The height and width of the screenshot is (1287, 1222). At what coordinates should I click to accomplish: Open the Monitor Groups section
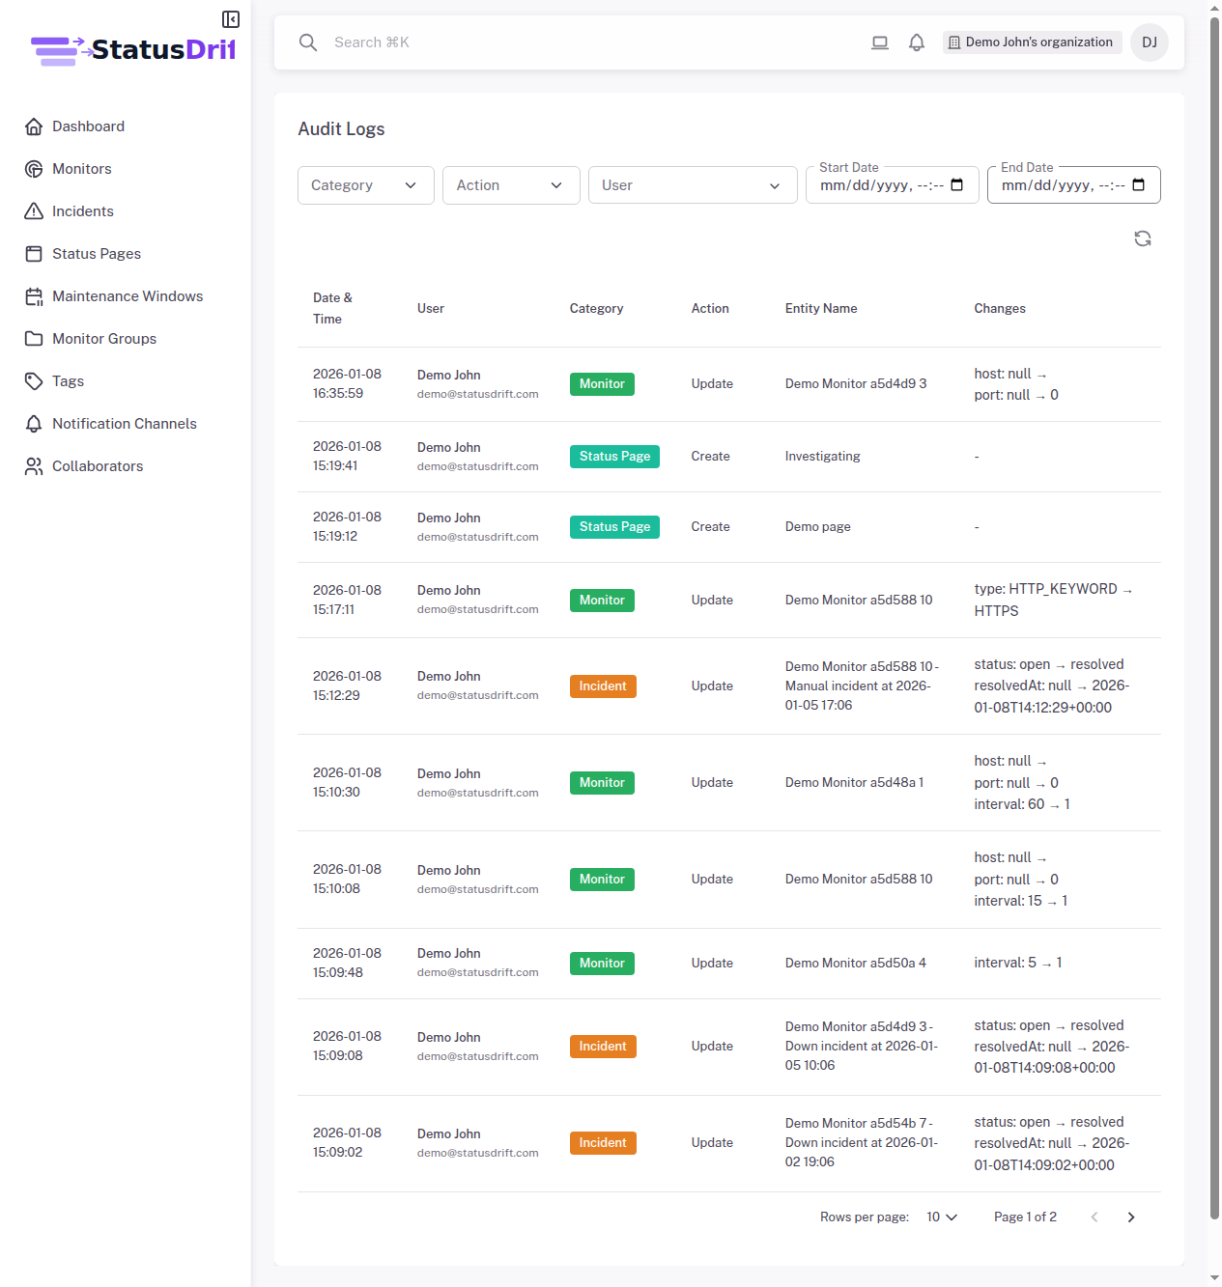(x=103, y=338)
